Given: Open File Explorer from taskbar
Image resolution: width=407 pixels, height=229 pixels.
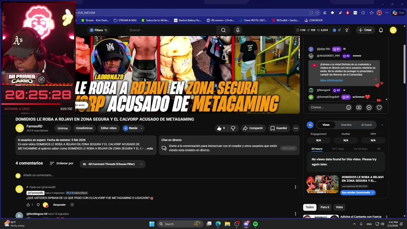Looking at the screenshot, I should pos(227,224).
